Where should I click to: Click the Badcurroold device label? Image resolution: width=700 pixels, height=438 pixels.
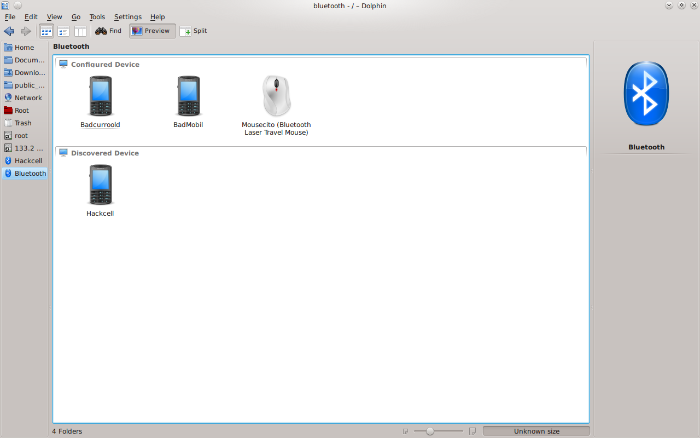tap(100, 125)
